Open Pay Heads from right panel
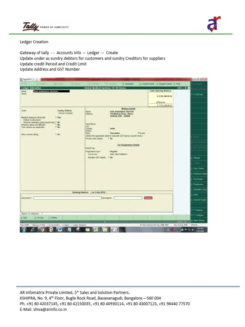 click(199, 179)
